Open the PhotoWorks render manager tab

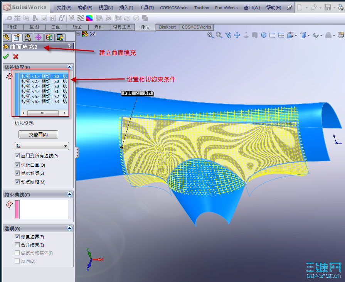tap(60, 37)
